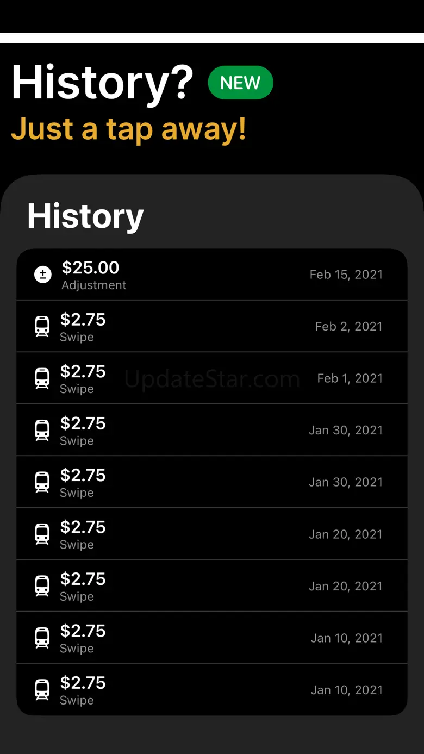This screenshot has width=424, height=754.
Task: Open the $25.00 adjustment amount
Action: 90,267
